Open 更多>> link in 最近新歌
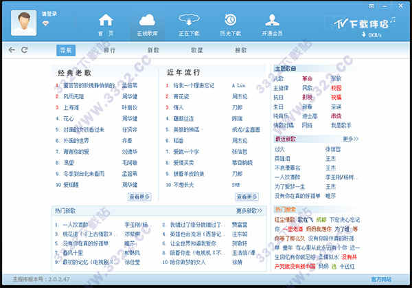412x288 pixels. 350,139
